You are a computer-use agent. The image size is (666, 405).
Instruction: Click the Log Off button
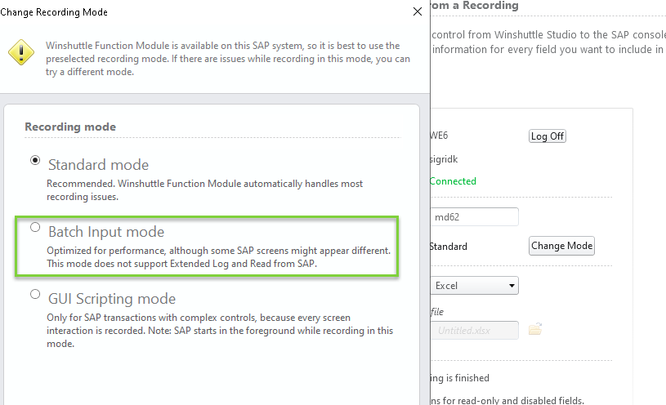[x=547, y=136]
